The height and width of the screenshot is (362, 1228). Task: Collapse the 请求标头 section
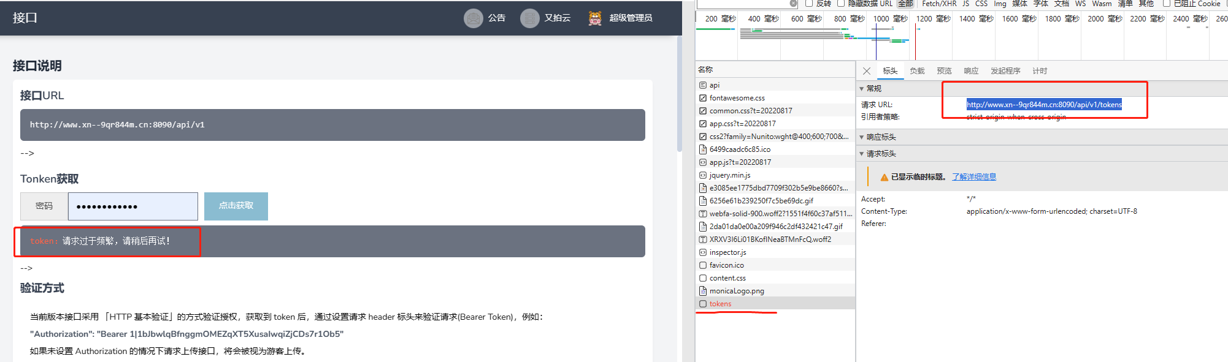(x=862, y=154)
